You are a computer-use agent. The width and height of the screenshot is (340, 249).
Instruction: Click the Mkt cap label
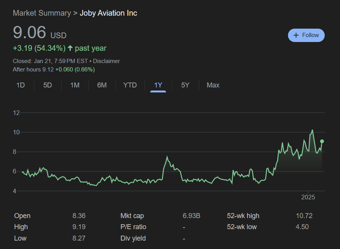[x=132, y=216]
